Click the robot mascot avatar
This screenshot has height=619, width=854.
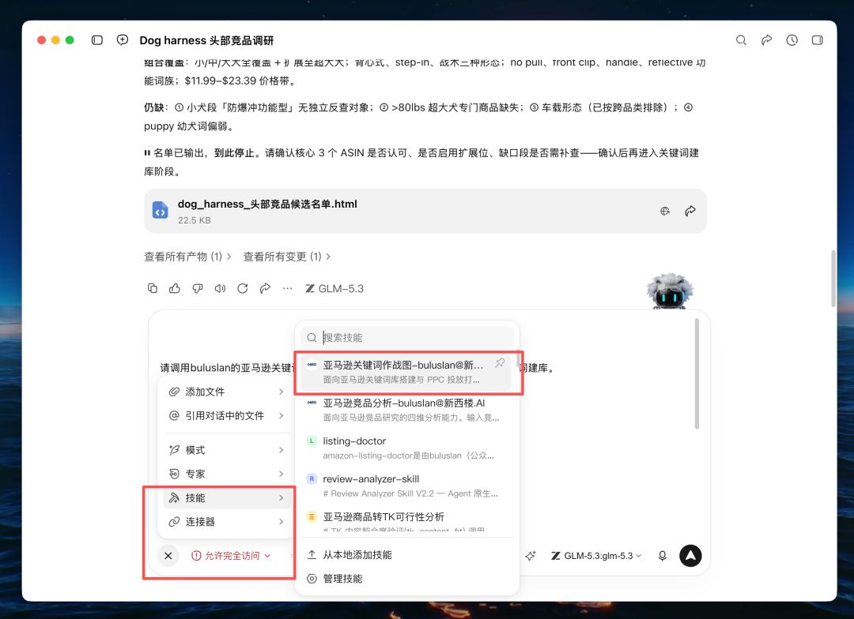pyautogui.click(x=670, y=291)
